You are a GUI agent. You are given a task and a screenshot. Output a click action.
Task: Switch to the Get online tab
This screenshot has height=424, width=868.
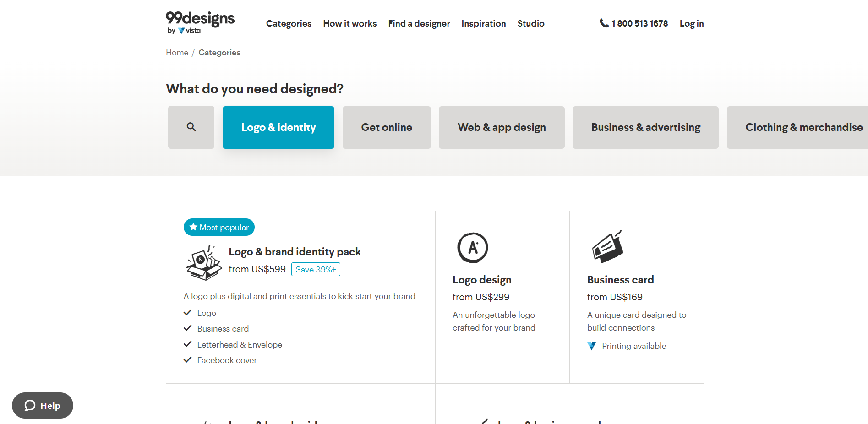click(387, 127)
